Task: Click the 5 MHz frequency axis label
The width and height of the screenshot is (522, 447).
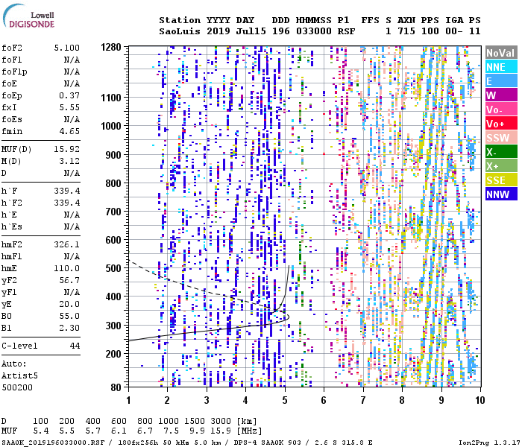Action: (x=285, y=400)
